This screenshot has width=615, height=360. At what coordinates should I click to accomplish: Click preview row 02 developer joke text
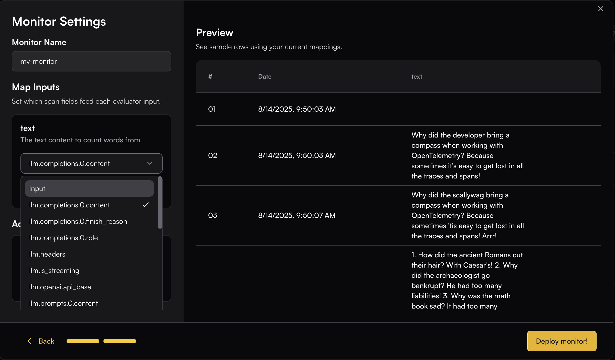(467, 155)
